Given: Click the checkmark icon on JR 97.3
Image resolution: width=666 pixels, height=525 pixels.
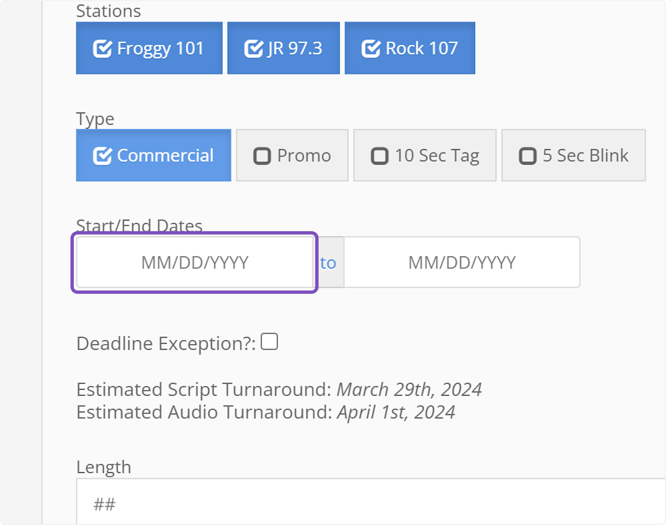Looking at the screenshot, I should click(x=254, y=49).
